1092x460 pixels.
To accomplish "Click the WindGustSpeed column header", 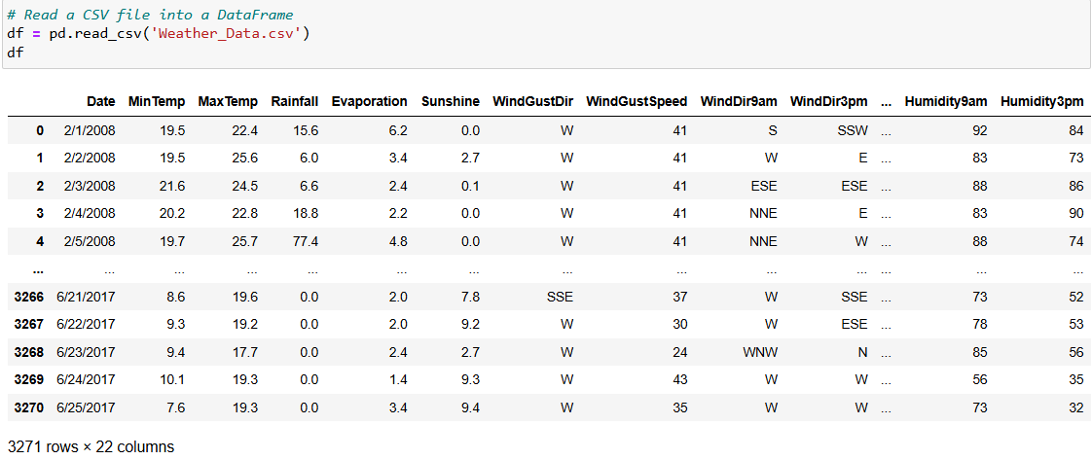I will 637,101.
